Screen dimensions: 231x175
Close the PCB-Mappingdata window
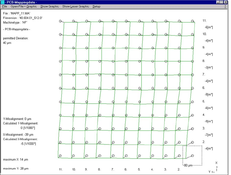tap(225, 2)
